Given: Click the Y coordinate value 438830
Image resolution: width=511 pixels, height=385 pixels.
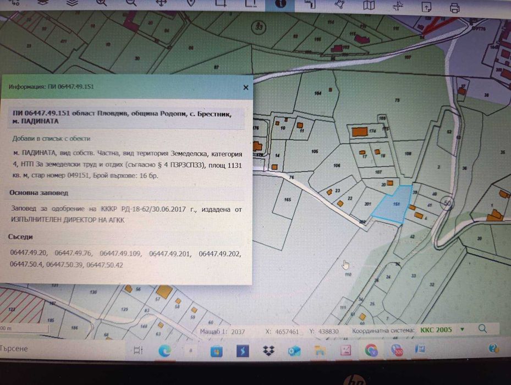Looking at the screenshot, I should click(328, 331).
